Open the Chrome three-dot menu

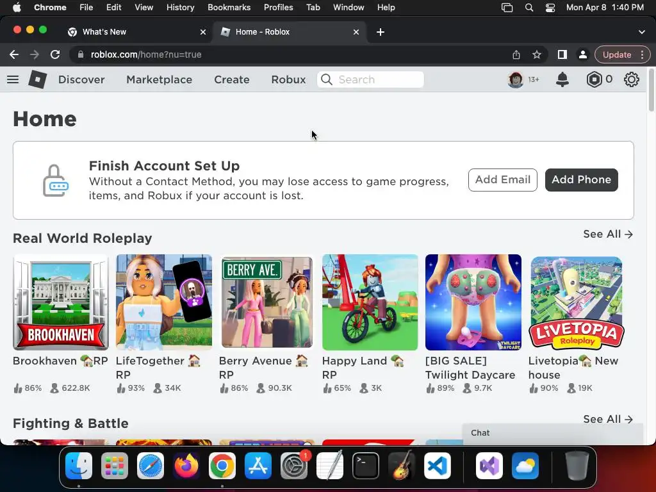pos(642,54)
